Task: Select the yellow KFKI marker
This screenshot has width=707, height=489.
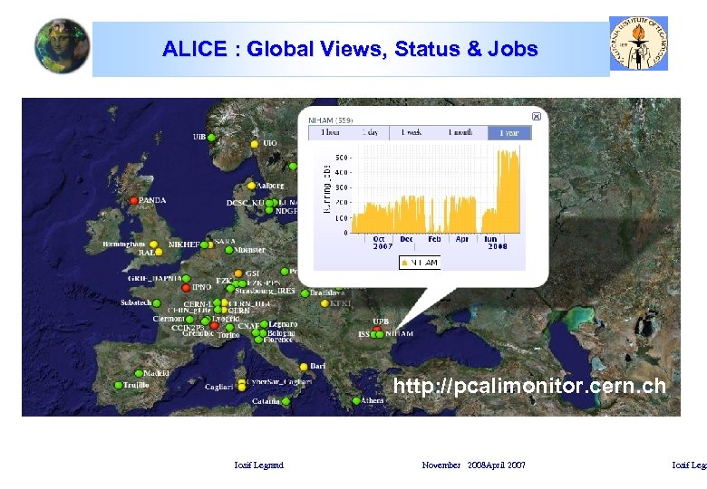Action: click(324, 303)
